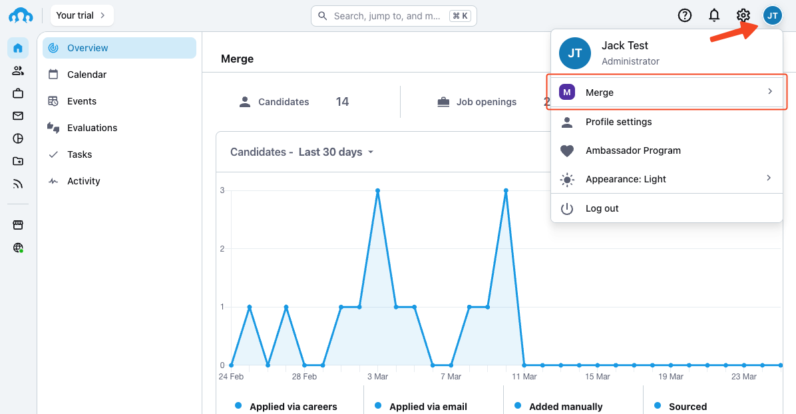This screenshot has width=796, height=414.
Task: Click the RSS feed icon in sidebar
Action: click(x=18, y=184)
